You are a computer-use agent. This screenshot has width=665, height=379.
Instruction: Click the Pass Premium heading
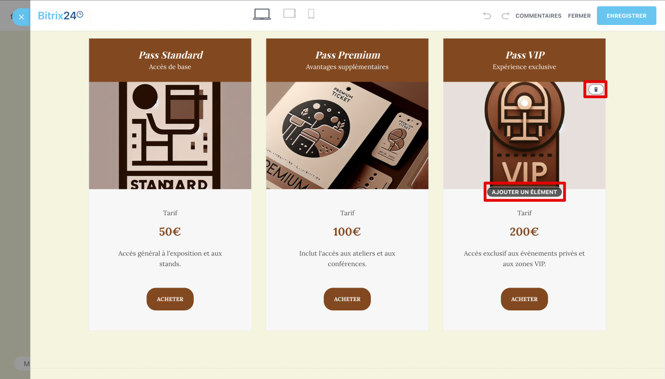[348, 55]
